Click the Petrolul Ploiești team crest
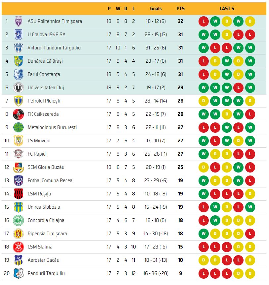This screenshot has height=285, width=269. coord(18,101)
